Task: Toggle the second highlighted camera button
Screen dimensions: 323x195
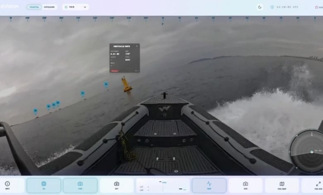Action: (x=80, y=185)
